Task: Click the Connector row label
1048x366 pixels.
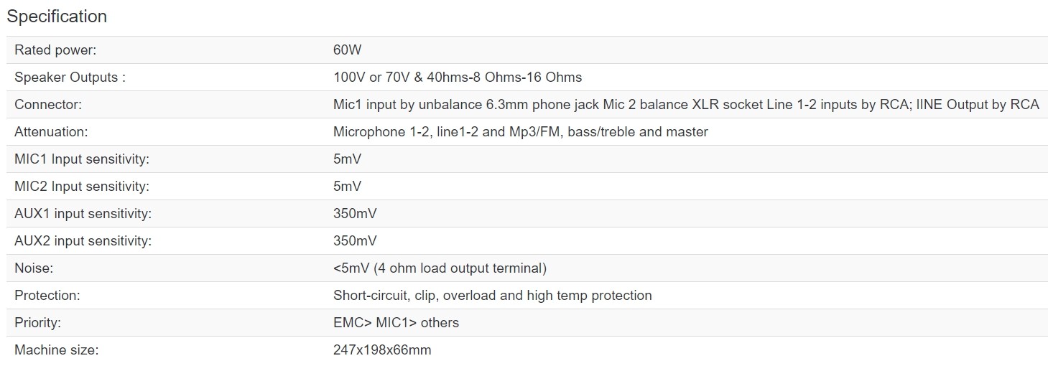Action: pos(48,105)
